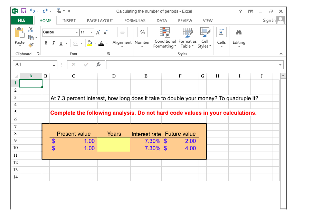This screenshot has height=216, width=332.
Task: Open the FILE tab
Action: (x=22, y=20)
